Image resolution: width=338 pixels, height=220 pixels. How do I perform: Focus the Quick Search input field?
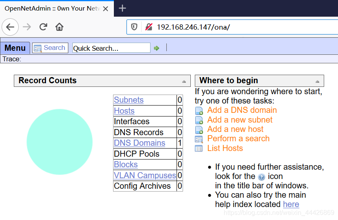click(111, 48)
